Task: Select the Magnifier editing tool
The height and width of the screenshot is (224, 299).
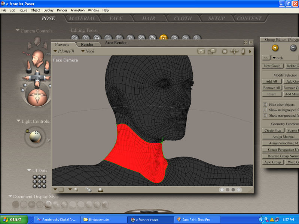Action: (174, 38)
